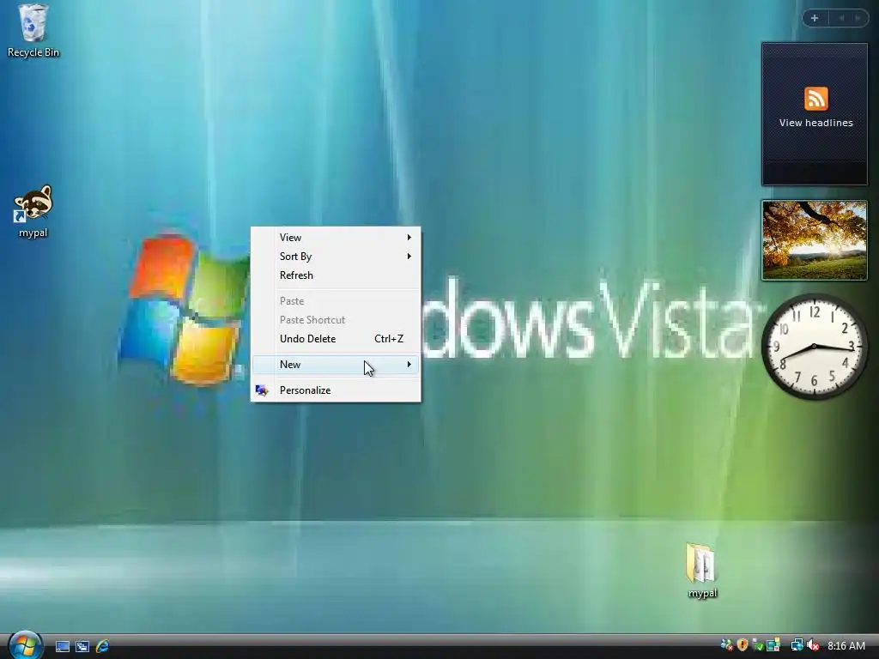Expand the Sort By submenu

pyautogui.click(x=336, y=257)
